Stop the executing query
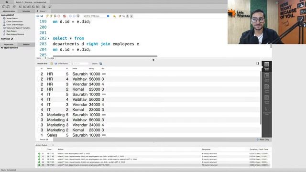Viewport: 306px width, 172px height. pos(59,16)
